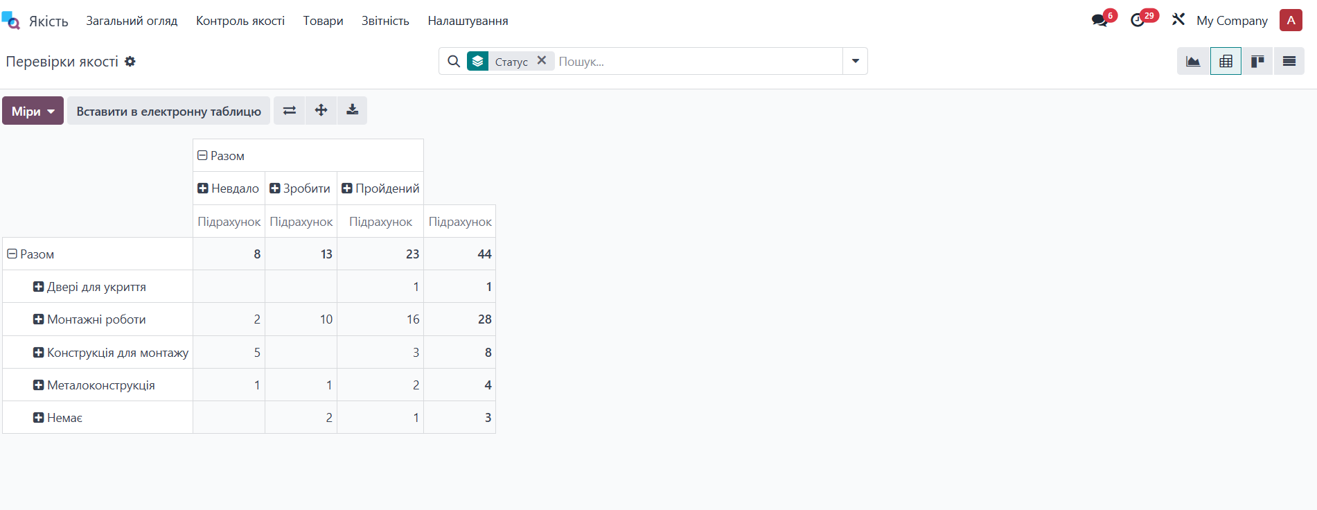This screenshot has width=1317, height=510.
Task: Toggle the search options dropdown arrow
Action: (x=855, y=62)
